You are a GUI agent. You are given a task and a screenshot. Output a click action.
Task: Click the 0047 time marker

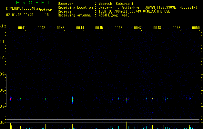(x=138, y=28)
